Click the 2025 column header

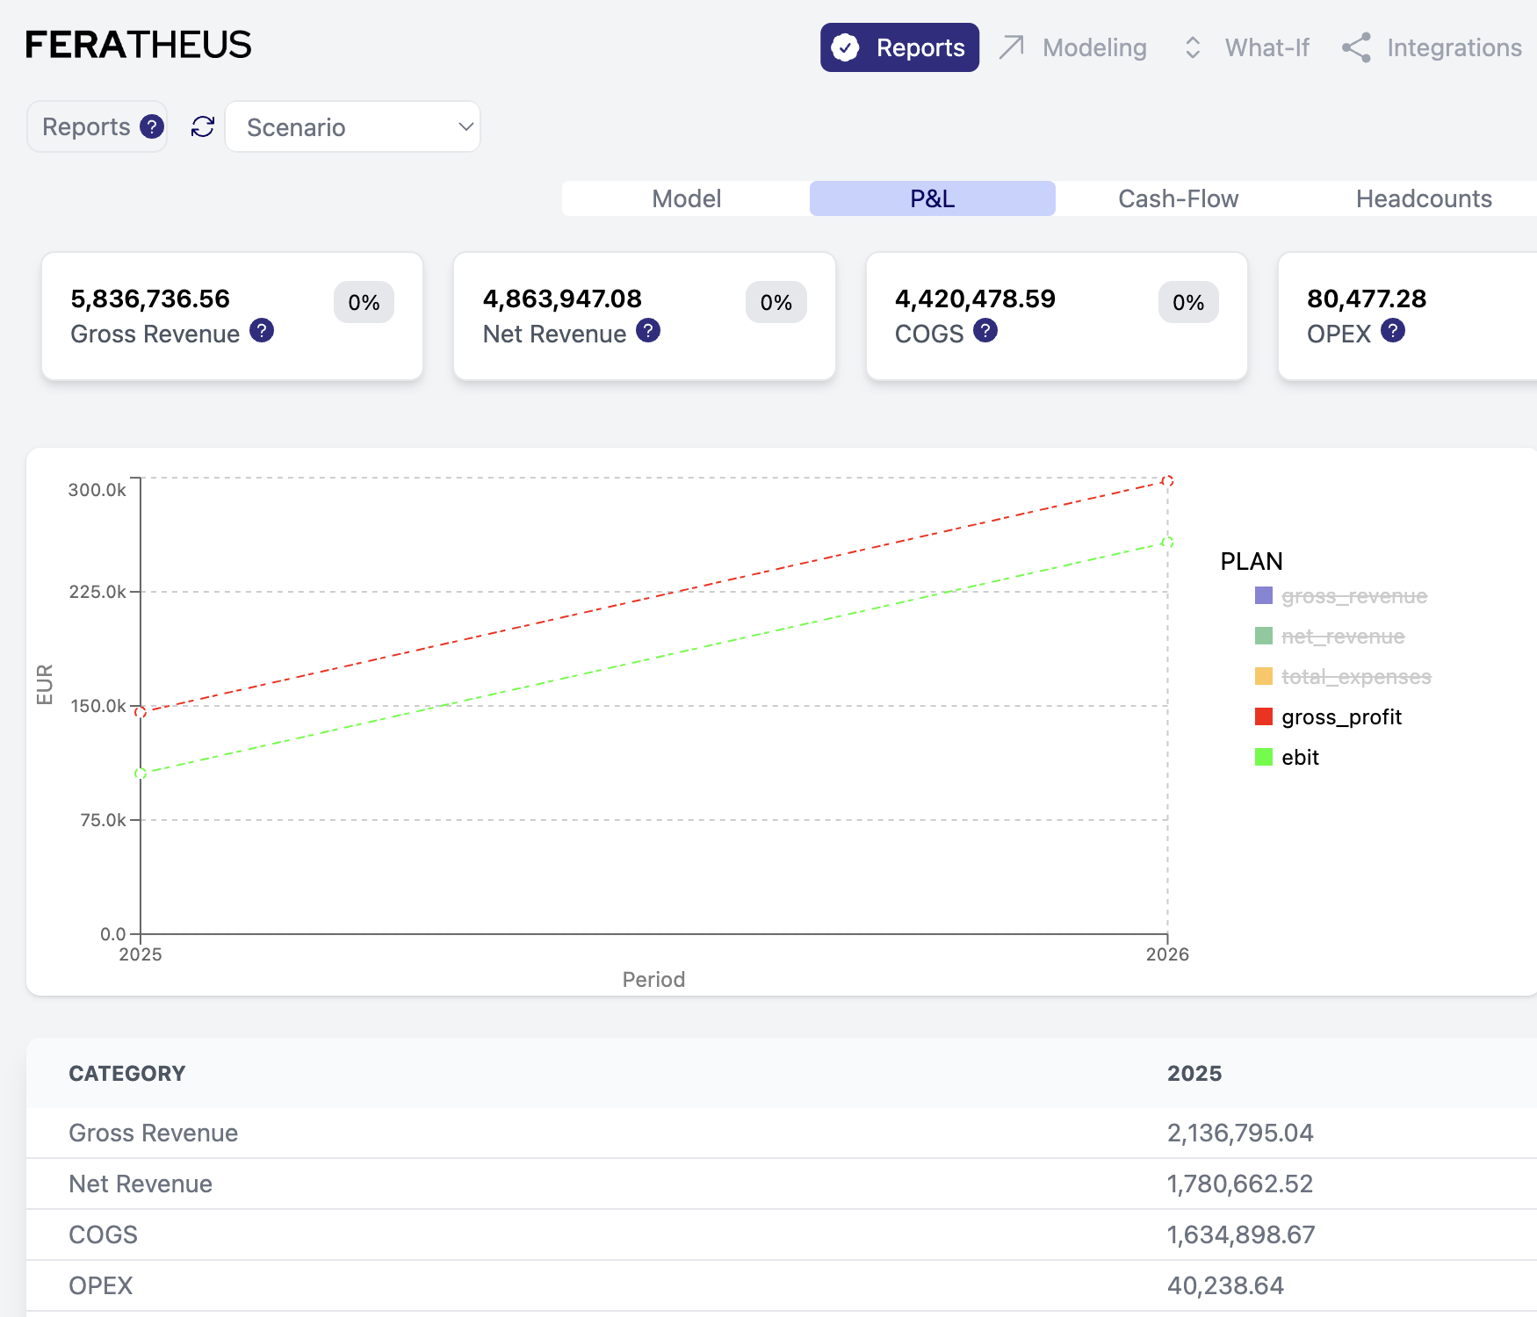[1194, 1074]
